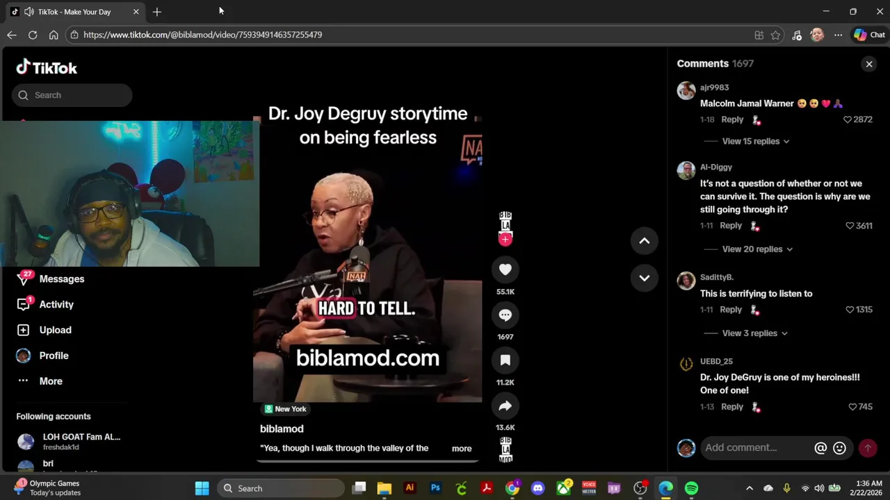The image size is (890, 500).
Task: Close the Comments panel
Action: (869, 64)
